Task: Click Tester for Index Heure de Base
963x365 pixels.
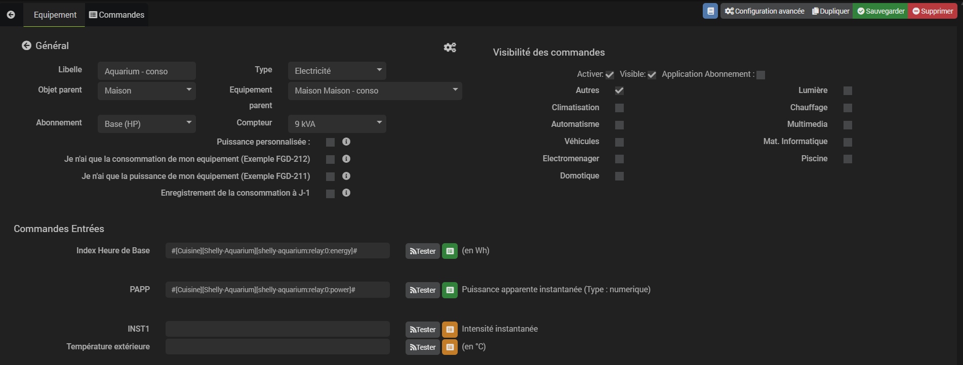Action: click(423, 251)
